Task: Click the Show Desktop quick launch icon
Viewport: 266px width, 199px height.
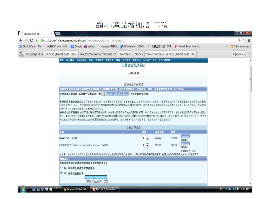Action: [34, 189]
